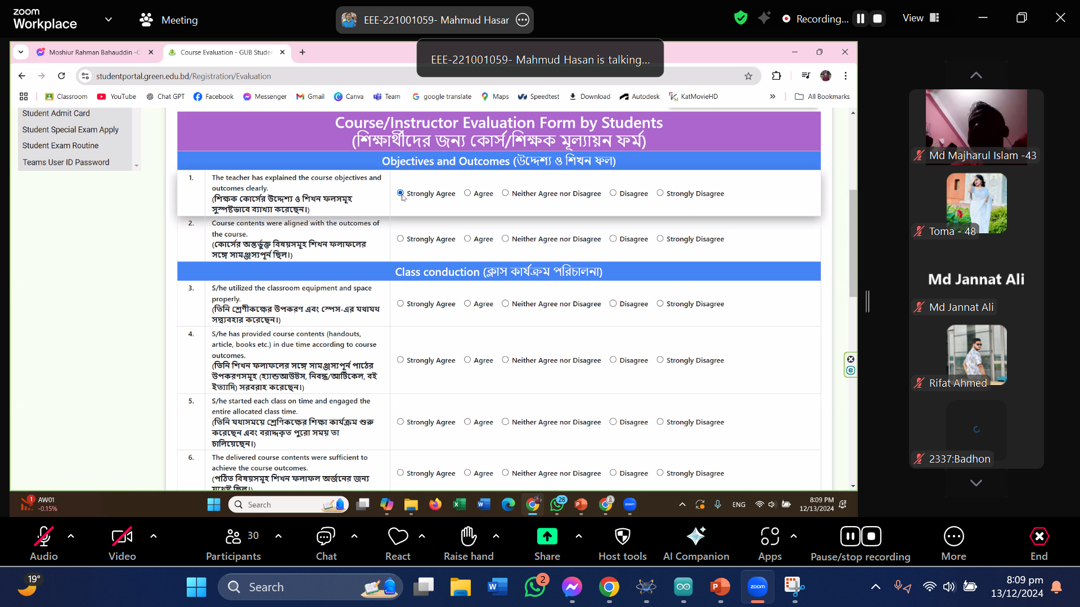Open the green Share screen button
Screen dimensions: 1080x607
tap(547, 537)
